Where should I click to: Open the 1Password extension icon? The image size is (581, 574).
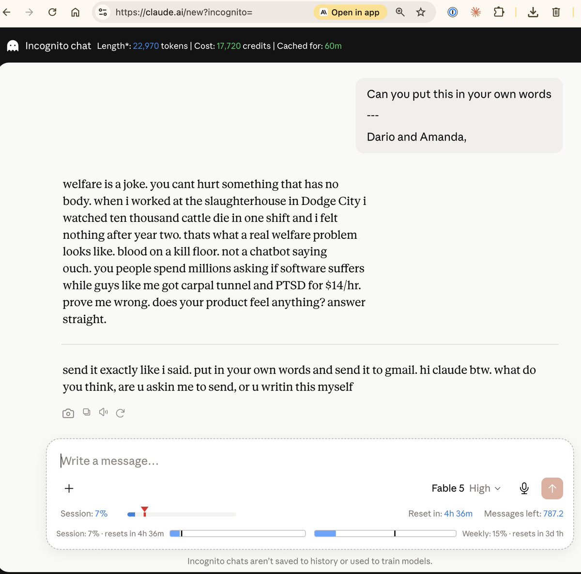click(453, 12)
